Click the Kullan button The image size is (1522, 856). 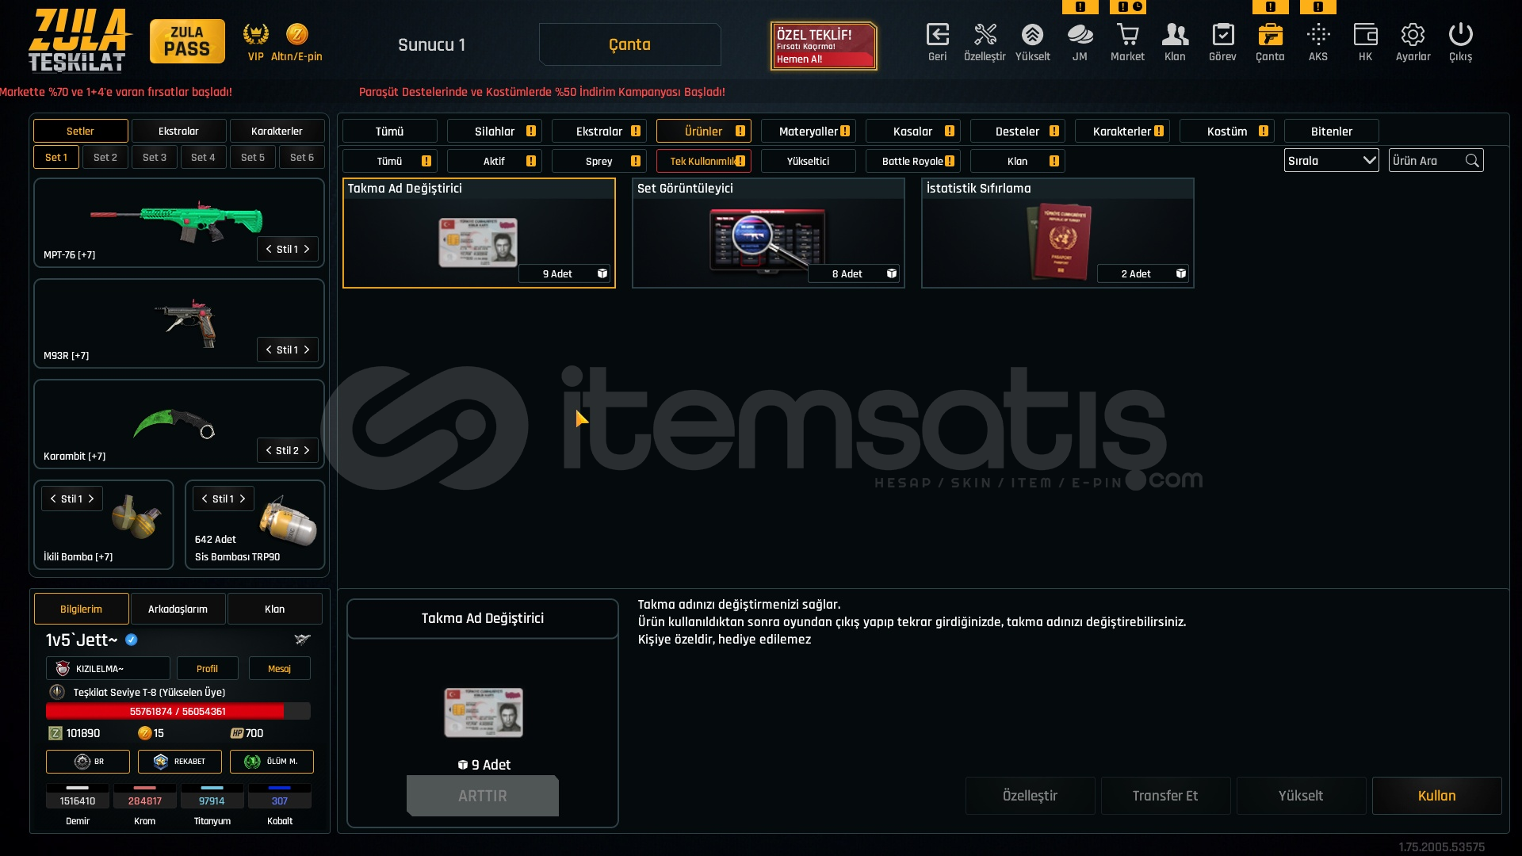pyautogui.click(x=1436, y=796)
